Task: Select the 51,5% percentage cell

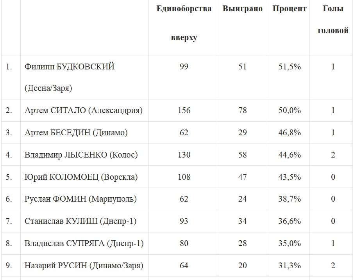Action: coord(289,67)
